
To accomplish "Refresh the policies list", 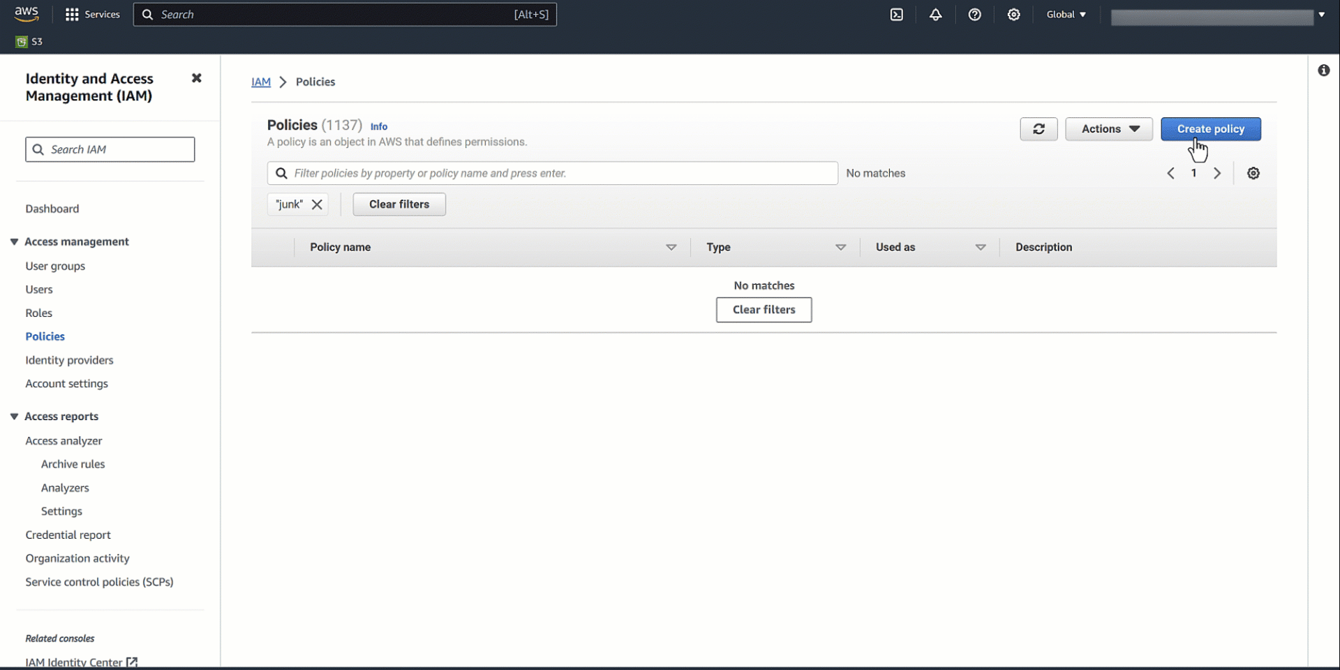I will click(x=1038, y=128).
